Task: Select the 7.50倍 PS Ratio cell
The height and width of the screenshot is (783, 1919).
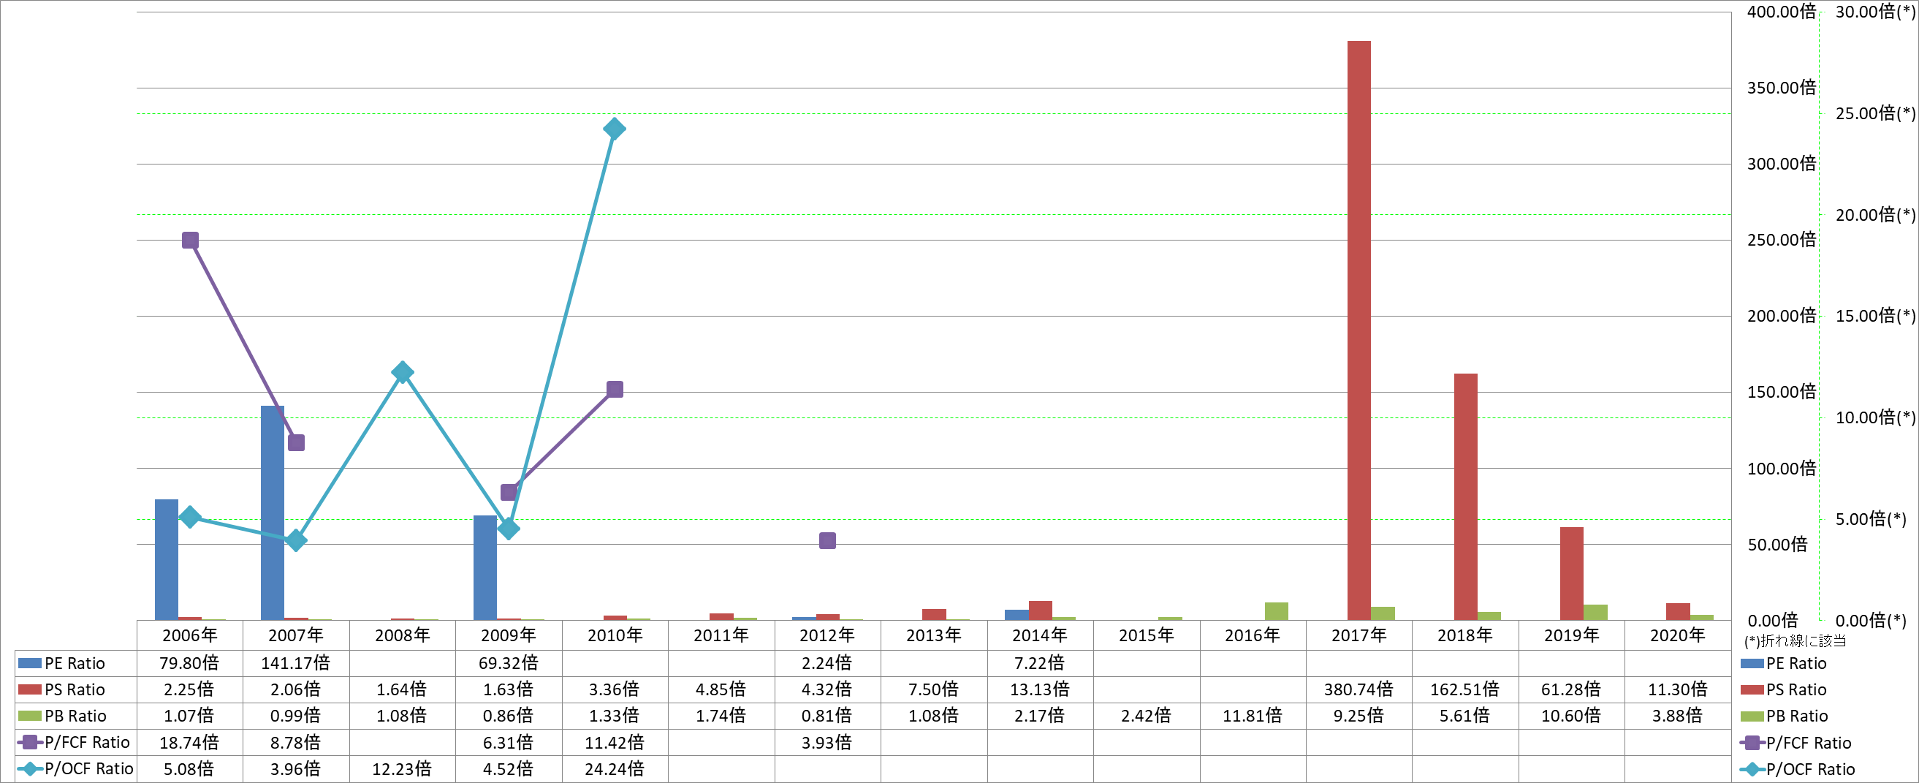Action: point(933,689)
